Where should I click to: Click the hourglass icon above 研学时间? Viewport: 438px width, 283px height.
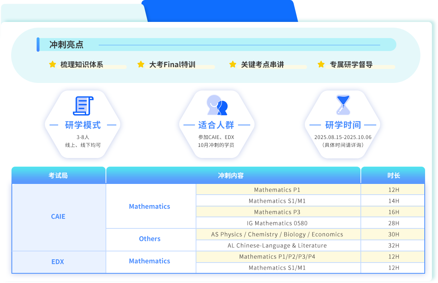point(343,105)
